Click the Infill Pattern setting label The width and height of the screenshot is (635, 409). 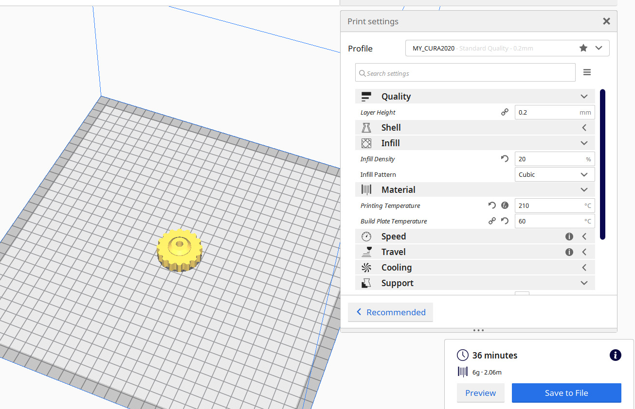[378, 174]
